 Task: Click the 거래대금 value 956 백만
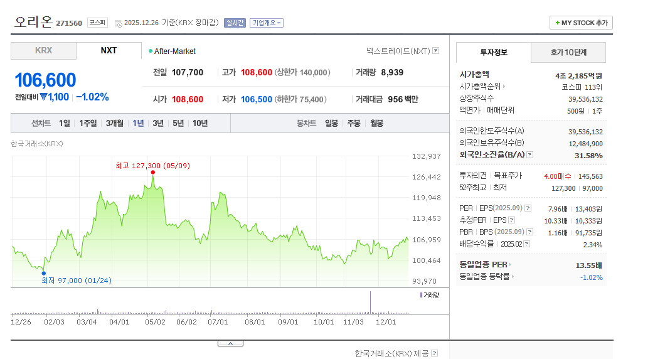pos(403,99)
